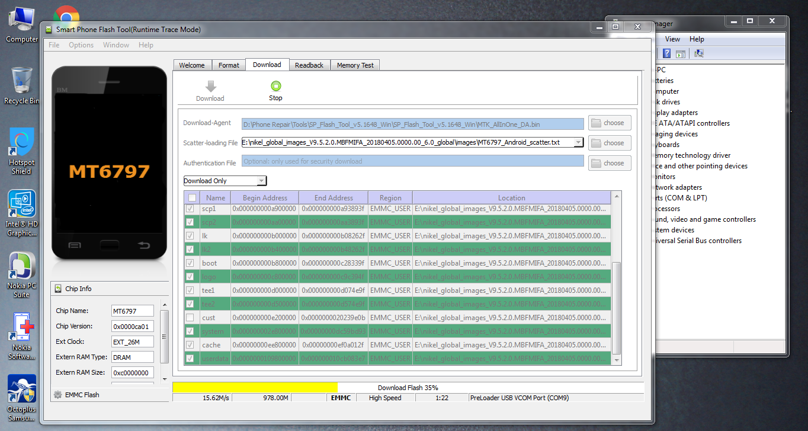Image resolution: width=808 pixels, height=431 pixels.
Task: Toggle the select-all header checkbox
Action: (192, 198)
